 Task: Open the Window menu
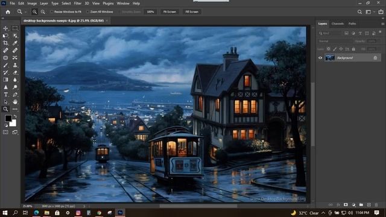pyautogui.click(x=123, y=4)
